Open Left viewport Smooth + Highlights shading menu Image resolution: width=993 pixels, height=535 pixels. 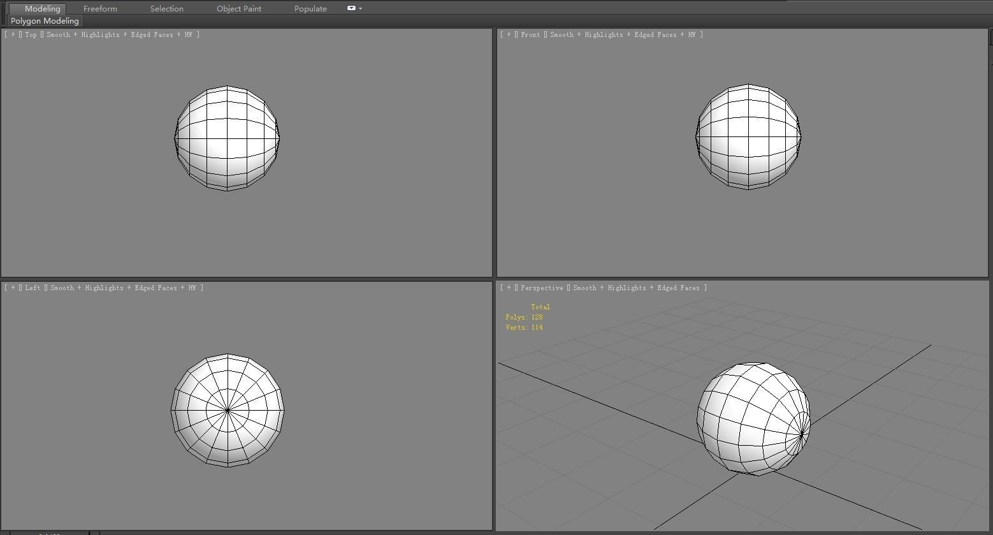(123, 288)
